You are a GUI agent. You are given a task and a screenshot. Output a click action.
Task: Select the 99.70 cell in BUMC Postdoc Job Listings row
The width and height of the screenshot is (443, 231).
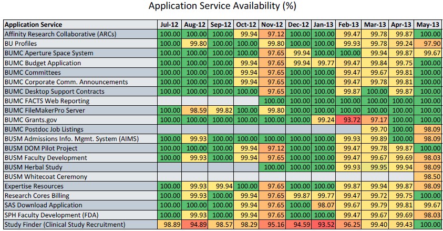[x=375, y=129]
